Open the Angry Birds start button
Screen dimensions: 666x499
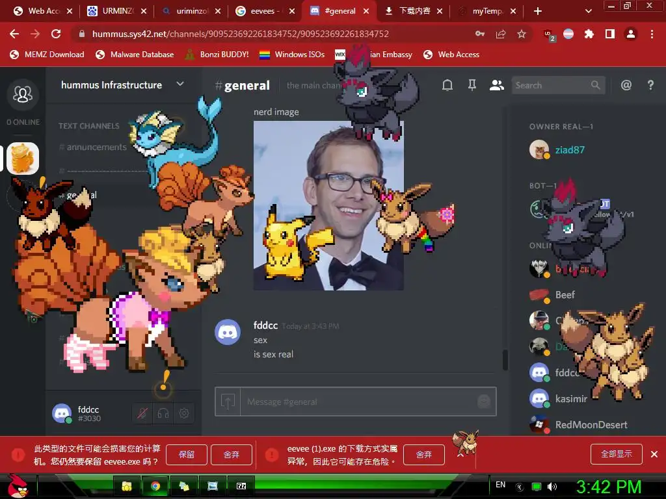(18, 486)
